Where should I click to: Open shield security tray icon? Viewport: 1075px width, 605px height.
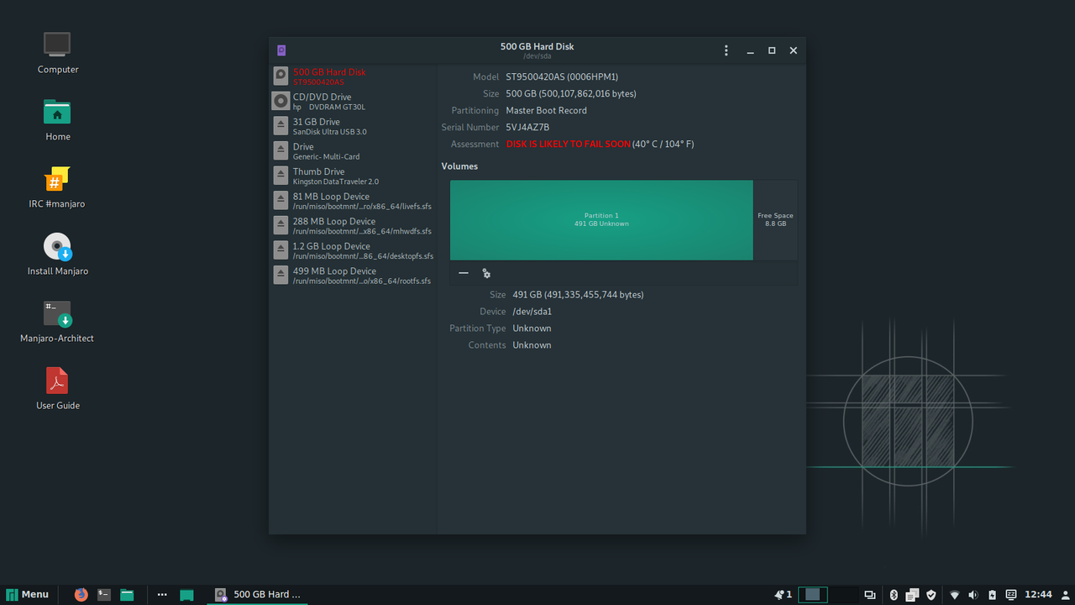pyautogui.click(x=931, y=594)
